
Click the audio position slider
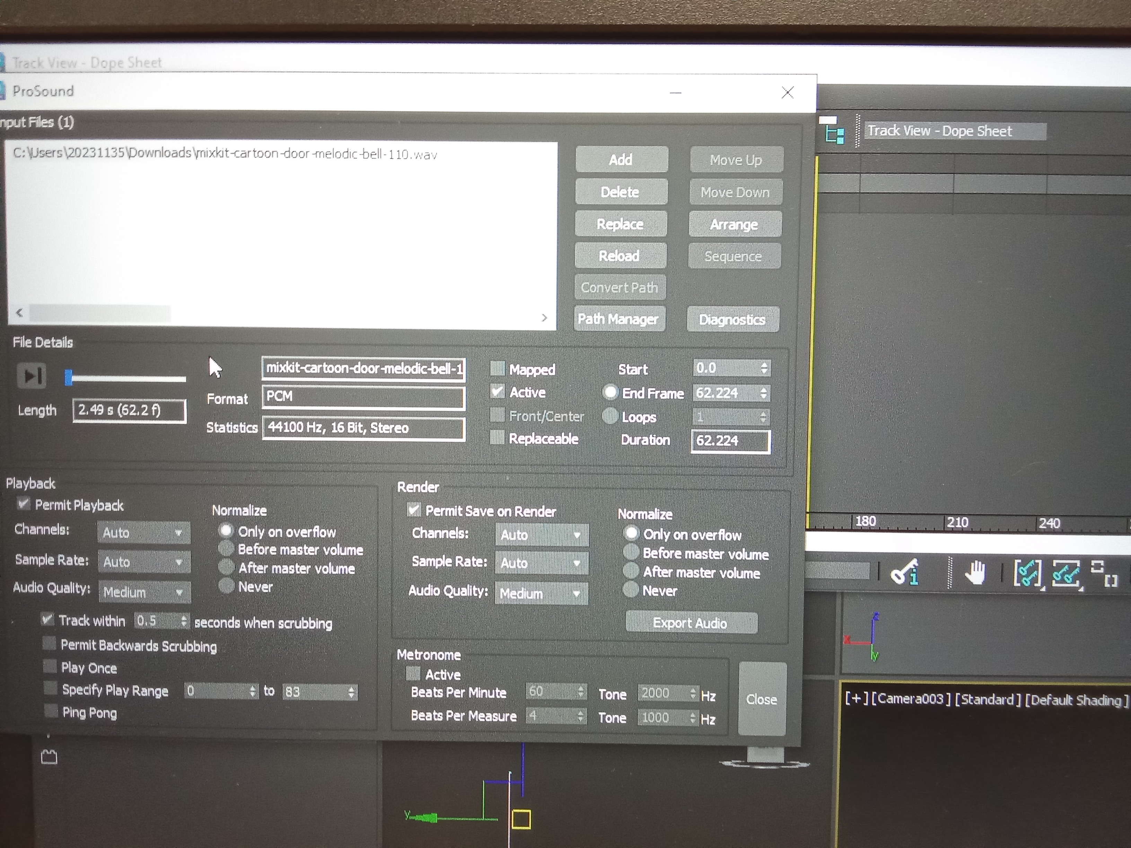pyautogui.click(x=125, y=379)
